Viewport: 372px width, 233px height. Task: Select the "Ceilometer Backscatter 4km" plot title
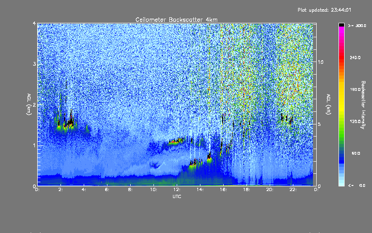[x=176, y=20]
